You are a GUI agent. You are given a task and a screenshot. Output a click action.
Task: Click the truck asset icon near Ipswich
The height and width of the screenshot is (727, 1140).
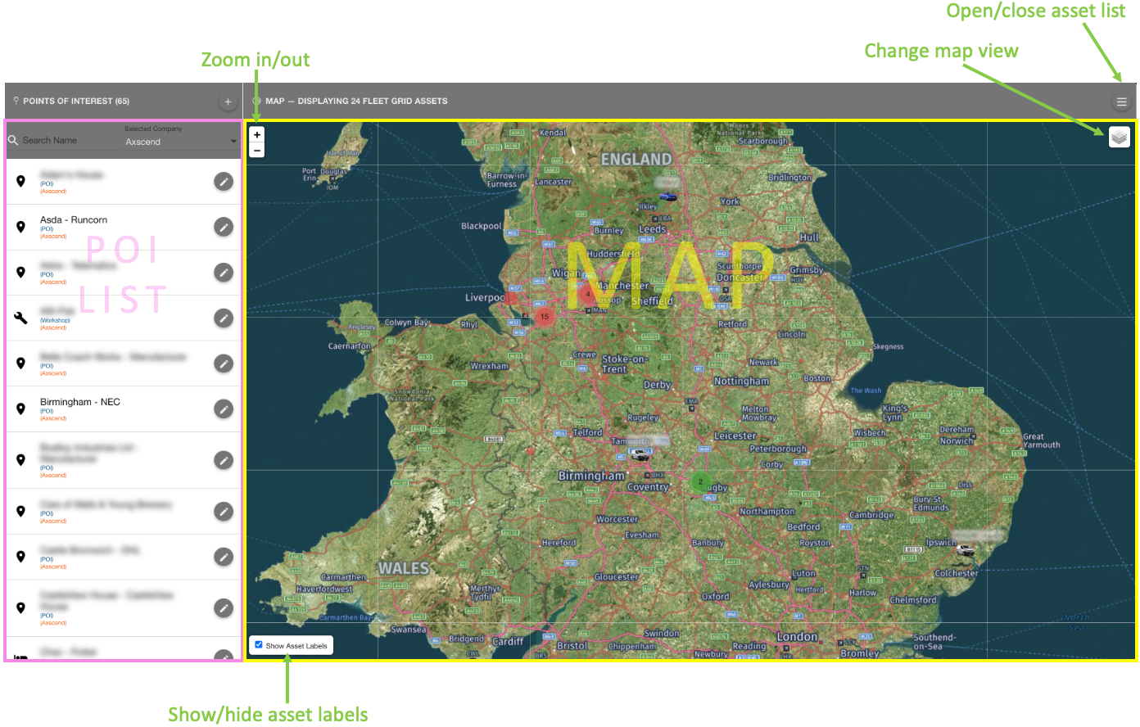[965, 551]
